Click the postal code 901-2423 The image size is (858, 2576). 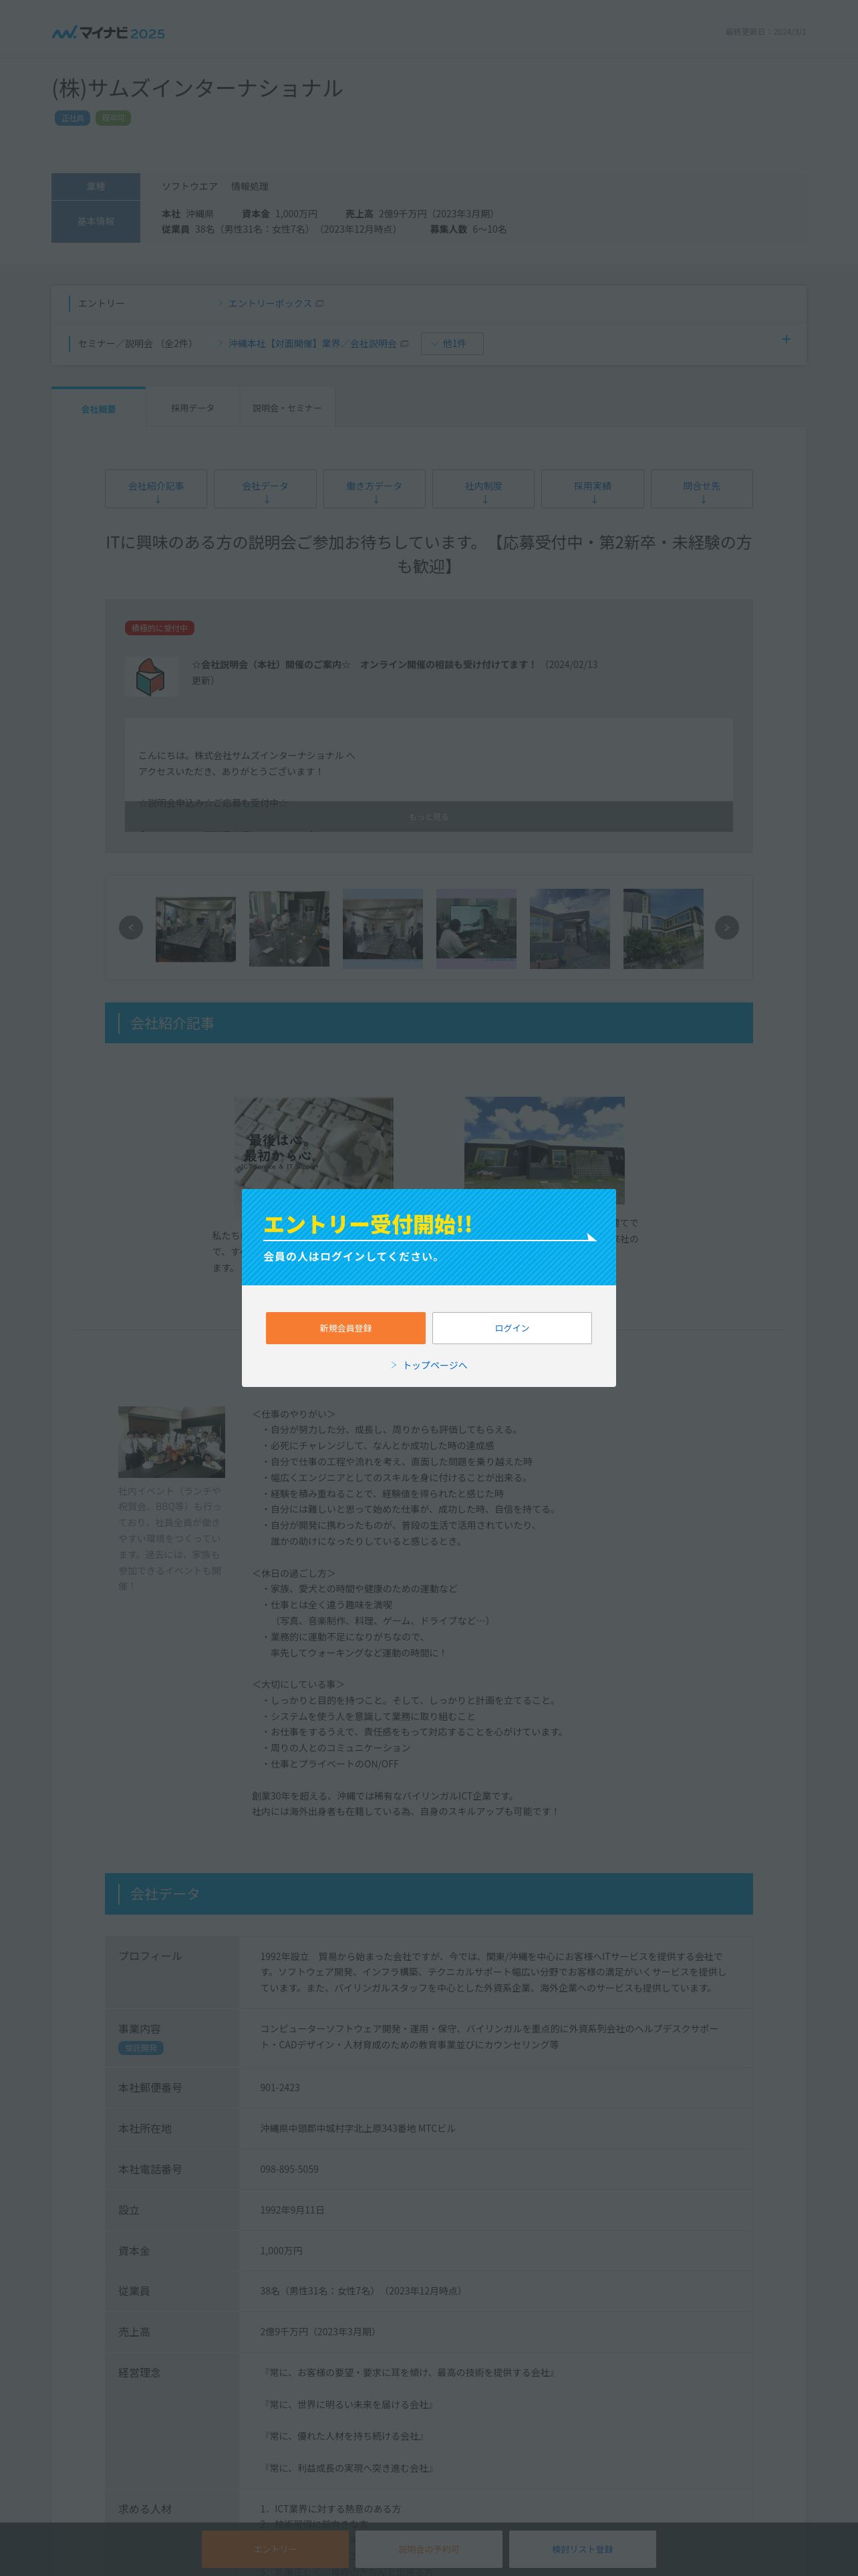pyautogui.click(x=280, y=2088)
